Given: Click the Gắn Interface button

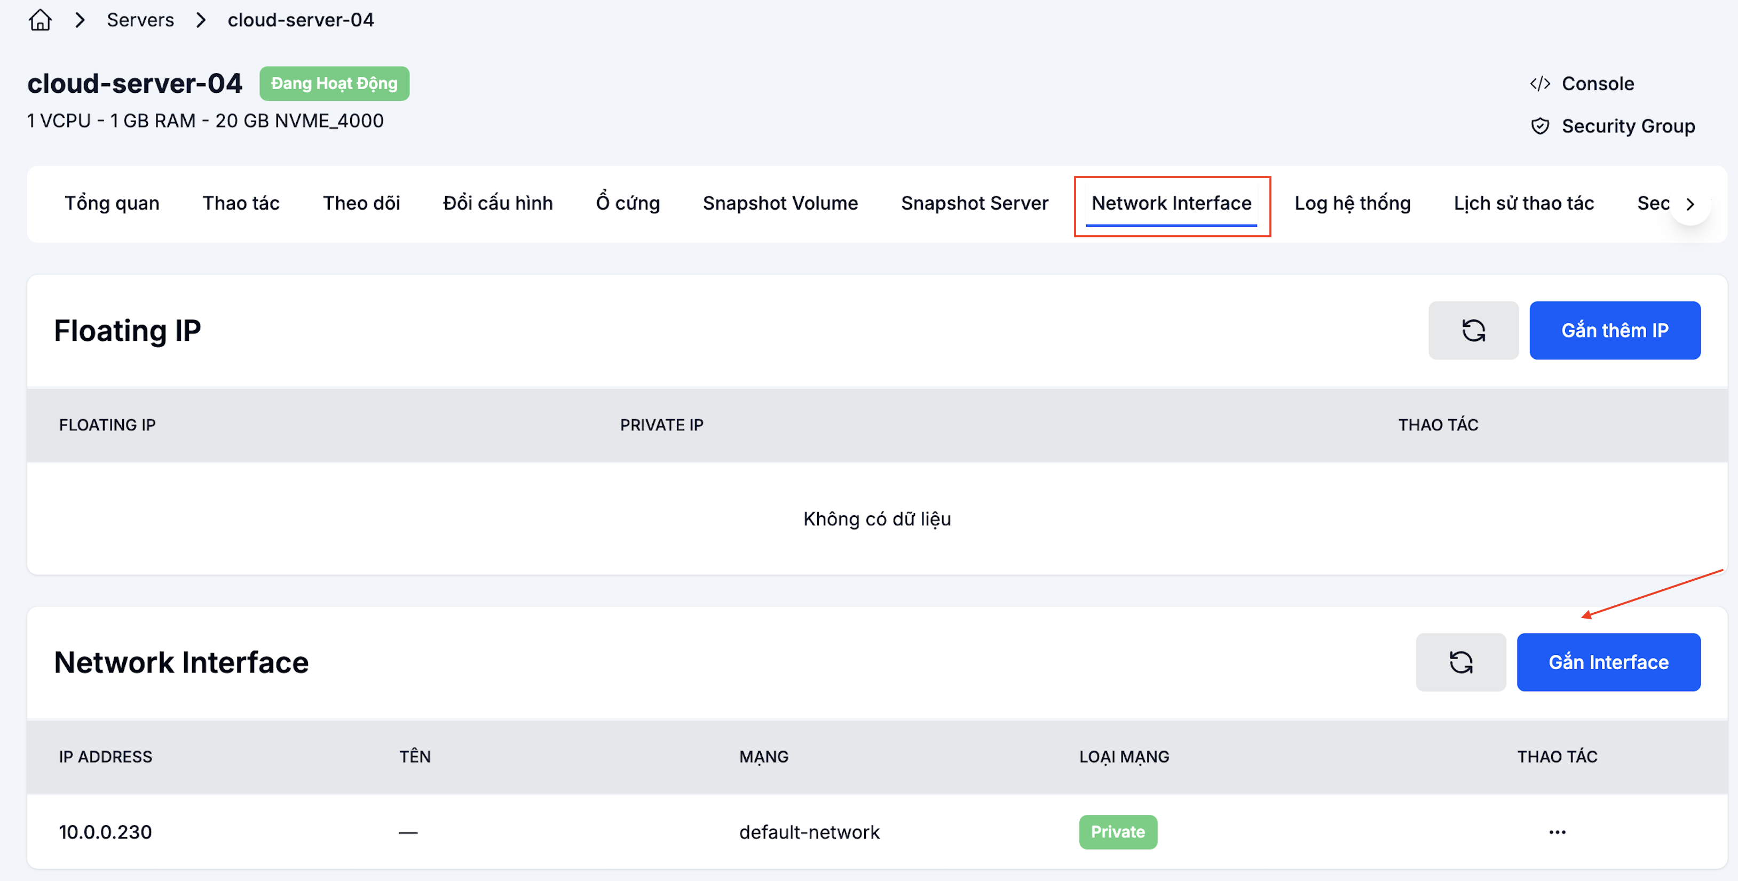Looking at the screenshot, I should (1608, 662).
